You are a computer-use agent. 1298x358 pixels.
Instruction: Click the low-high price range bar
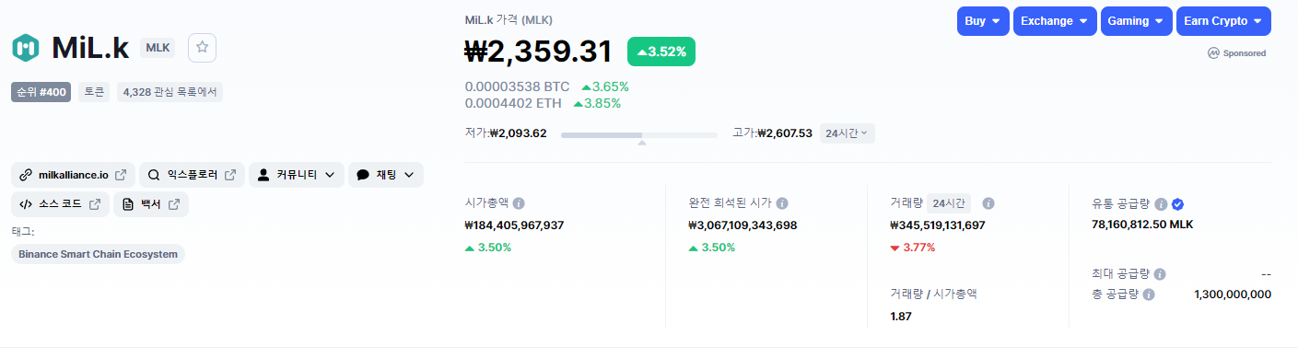pyautogui.click(x=638, y=135)
